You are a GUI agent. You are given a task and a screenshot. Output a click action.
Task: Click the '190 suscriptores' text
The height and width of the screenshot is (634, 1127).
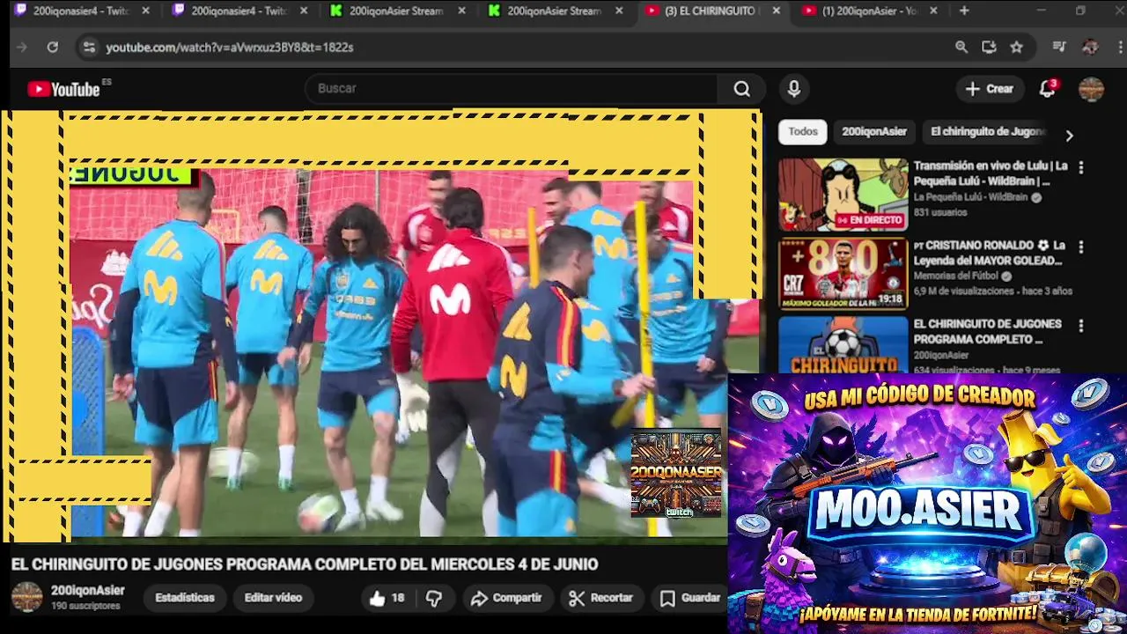pyautogui.click(x=85, y=607)
